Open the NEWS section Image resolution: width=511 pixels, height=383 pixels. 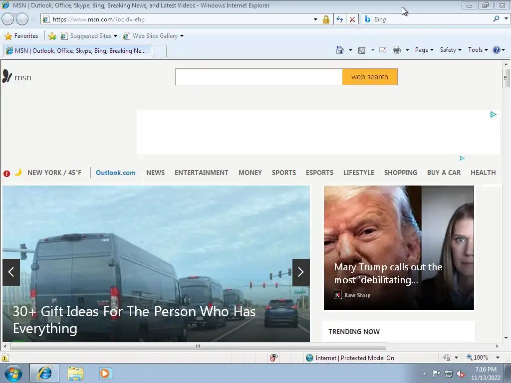coord(156,173)
